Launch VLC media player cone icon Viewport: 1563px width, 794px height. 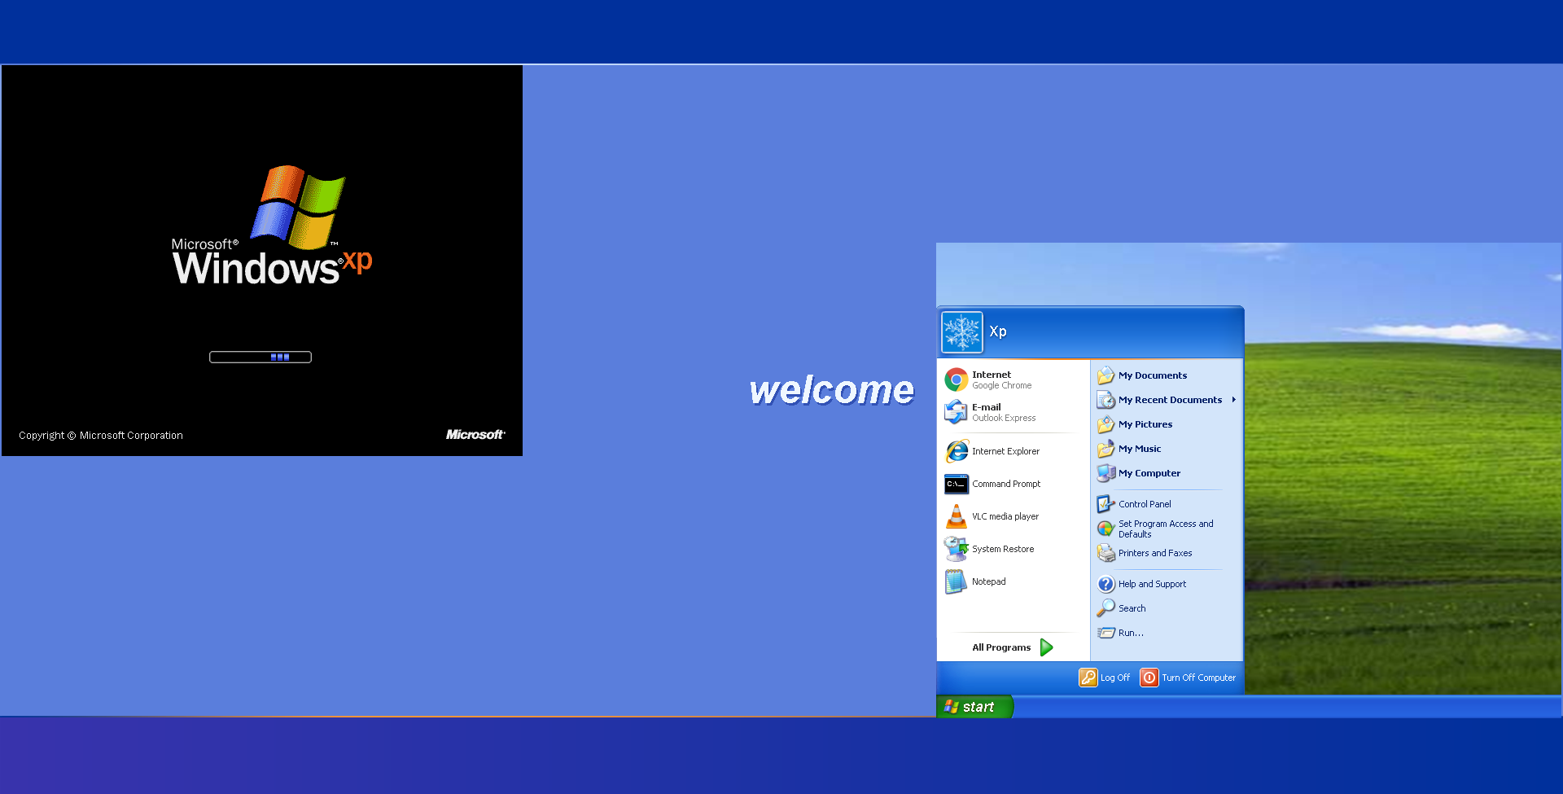[x=956, y=516]
